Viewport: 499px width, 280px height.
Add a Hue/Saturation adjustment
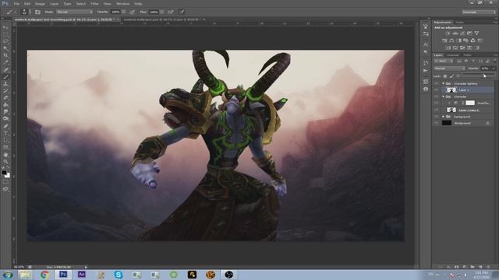444,40
